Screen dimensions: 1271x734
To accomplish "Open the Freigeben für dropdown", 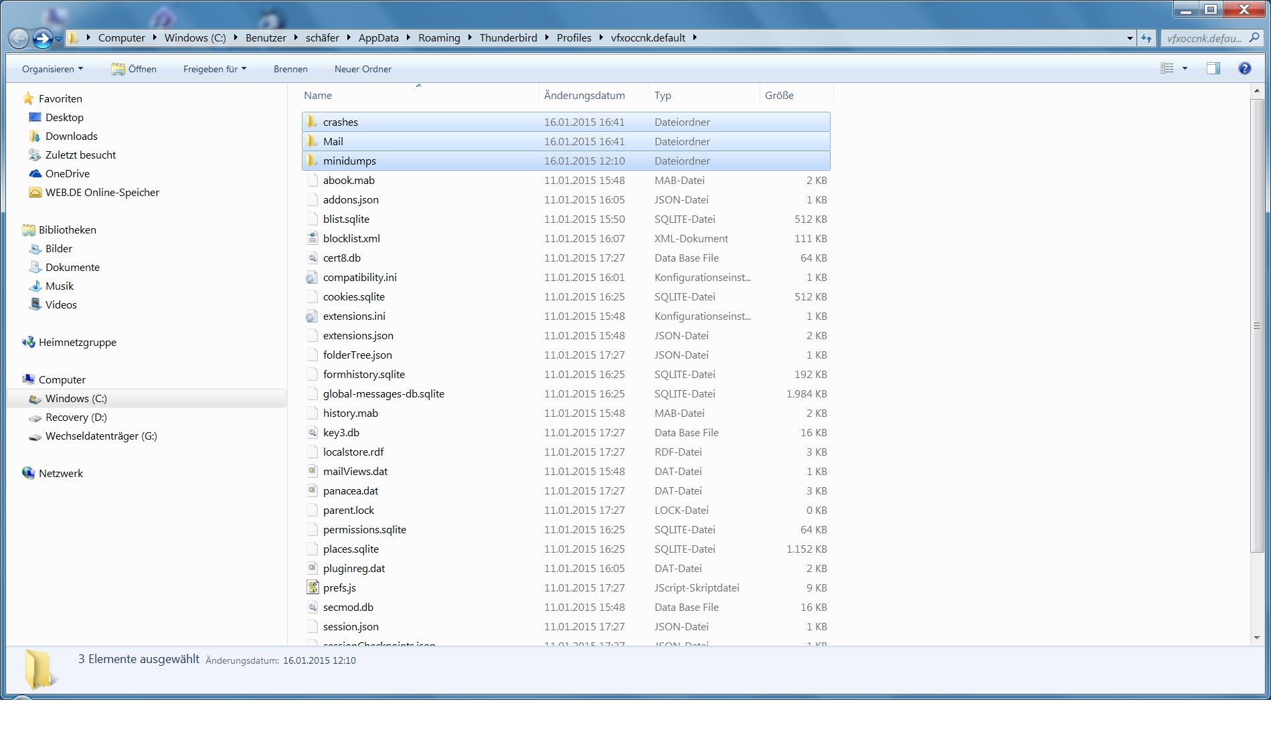I will tap(214, 69).
